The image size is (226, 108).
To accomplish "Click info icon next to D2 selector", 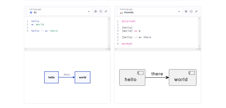I will pyautogui.click(x=101, y=11).
